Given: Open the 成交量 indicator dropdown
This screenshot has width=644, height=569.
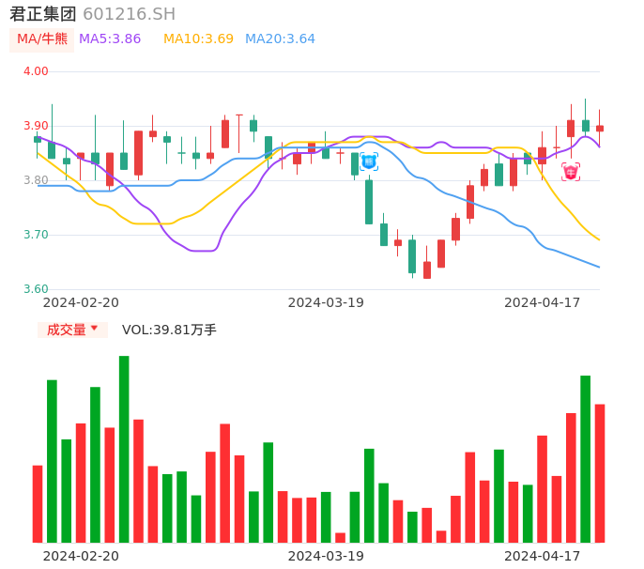Looking at the screenshot, I should [x=72, y=330].
